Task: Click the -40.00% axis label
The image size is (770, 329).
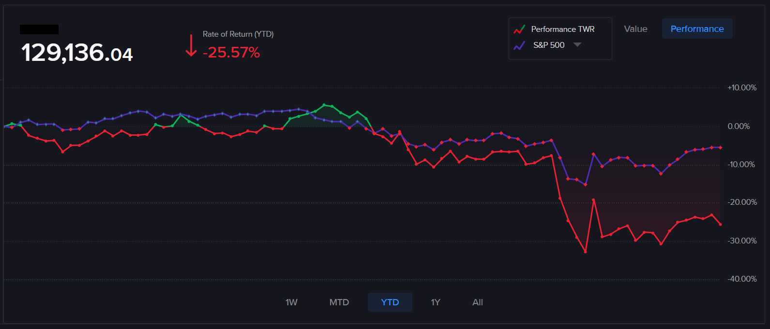Action: pyautogui.click(x=741, y=279)
